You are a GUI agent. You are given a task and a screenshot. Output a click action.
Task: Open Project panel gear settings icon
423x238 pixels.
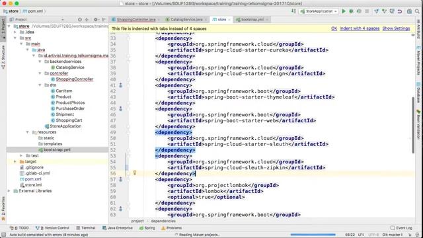tap(96, 20)
